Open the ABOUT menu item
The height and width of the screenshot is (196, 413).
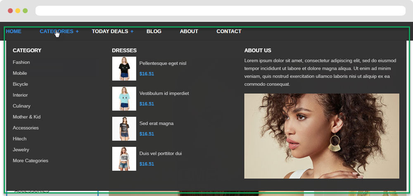[189, 31]
